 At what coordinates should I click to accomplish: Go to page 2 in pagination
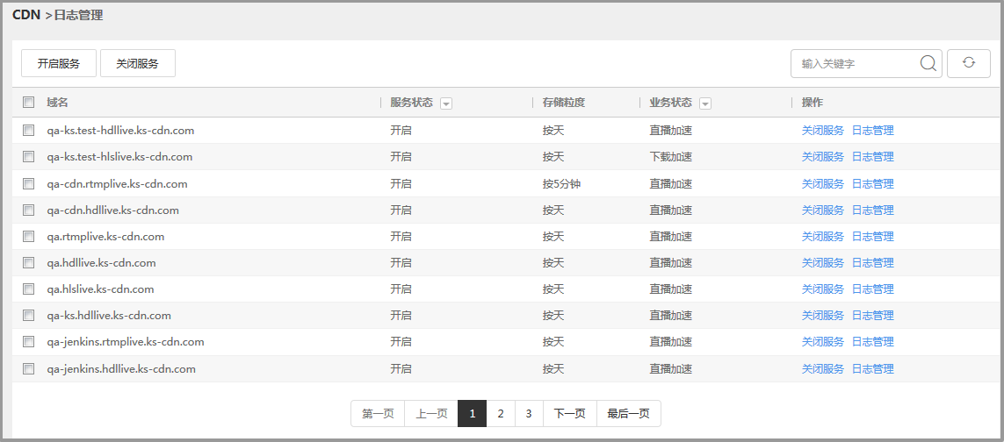[x=500, y=414]
